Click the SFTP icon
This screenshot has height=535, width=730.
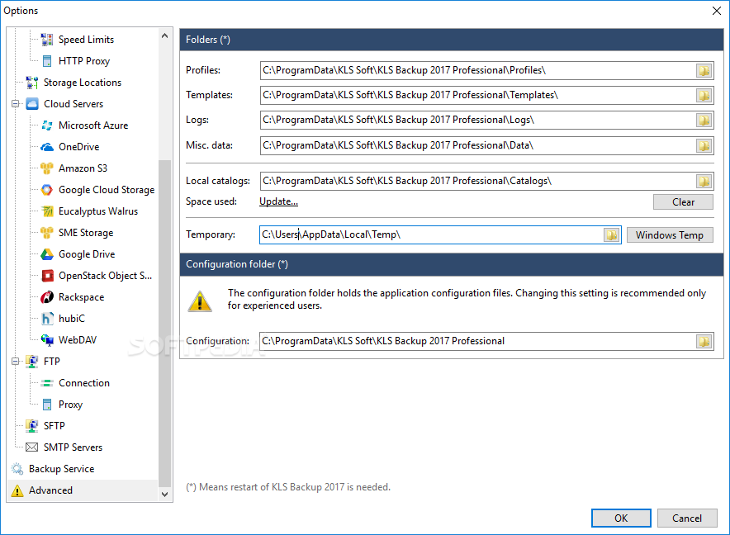[x=32, y=425]
